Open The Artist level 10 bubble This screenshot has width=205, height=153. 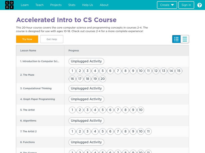140,110
